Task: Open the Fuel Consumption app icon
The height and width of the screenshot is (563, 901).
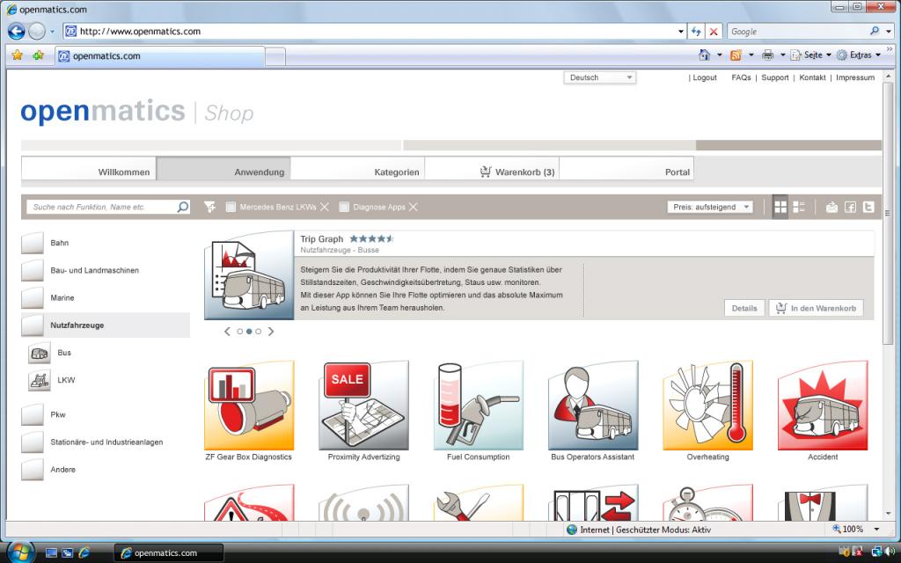Action: 479,406
